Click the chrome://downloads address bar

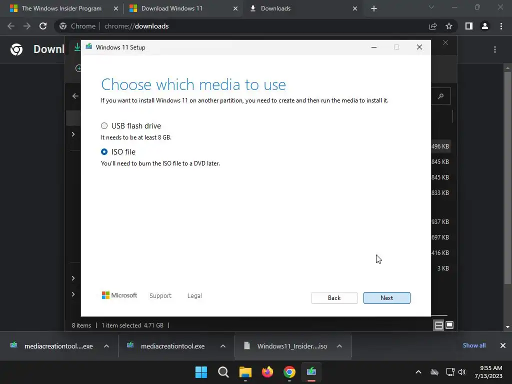coord(241,26)
